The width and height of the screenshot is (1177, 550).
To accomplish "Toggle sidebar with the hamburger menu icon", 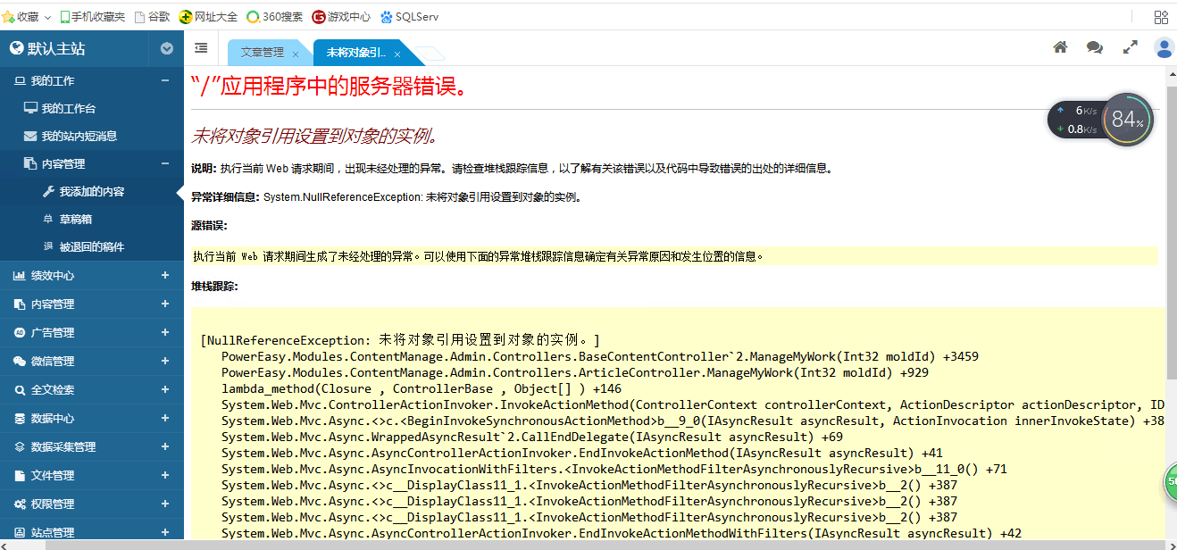I will point(201,48).
